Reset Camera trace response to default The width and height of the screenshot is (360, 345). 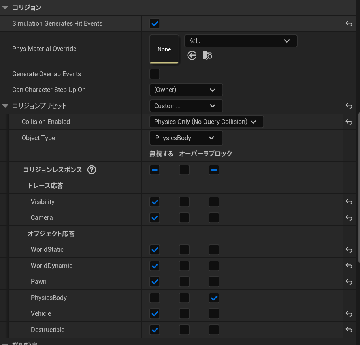(x=349, y=217)
